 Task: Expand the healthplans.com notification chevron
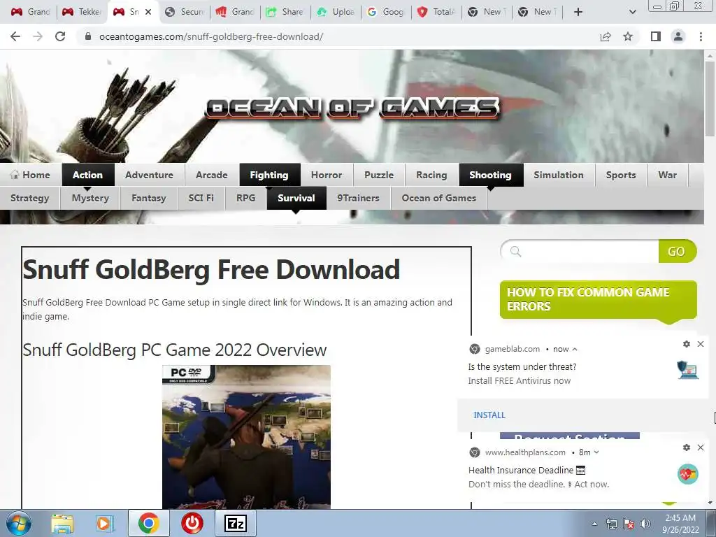pos(596,452)
